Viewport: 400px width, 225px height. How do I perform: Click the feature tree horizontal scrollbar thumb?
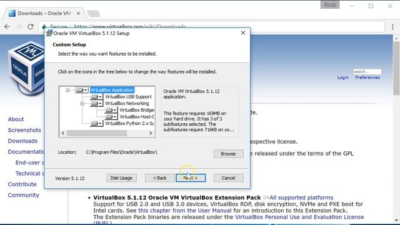97,133
